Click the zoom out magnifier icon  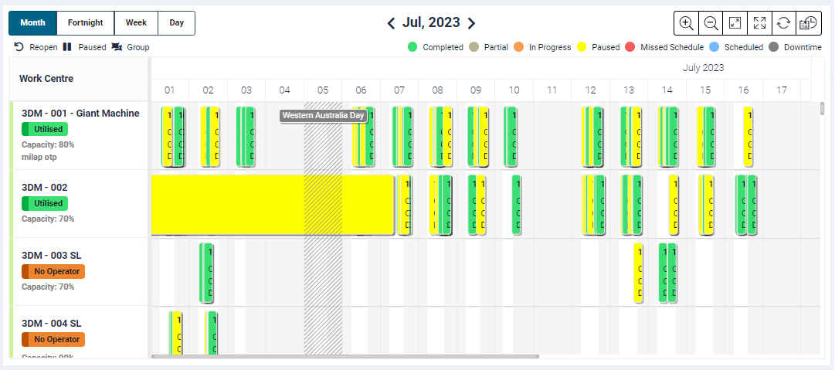pos(711,23)
